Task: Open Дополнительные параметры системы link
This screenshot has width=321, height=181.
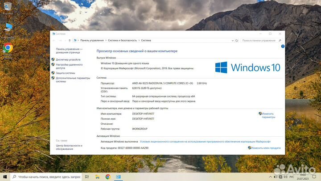Action: click(x=73, y=80)
